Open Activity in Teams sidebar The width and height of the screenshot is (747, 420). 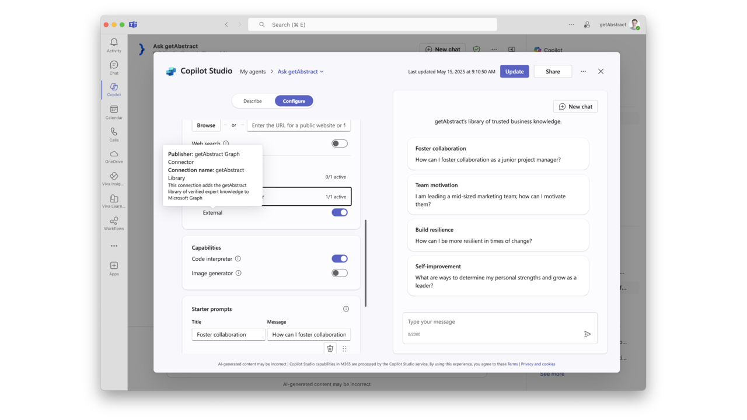tap(114, 45)
